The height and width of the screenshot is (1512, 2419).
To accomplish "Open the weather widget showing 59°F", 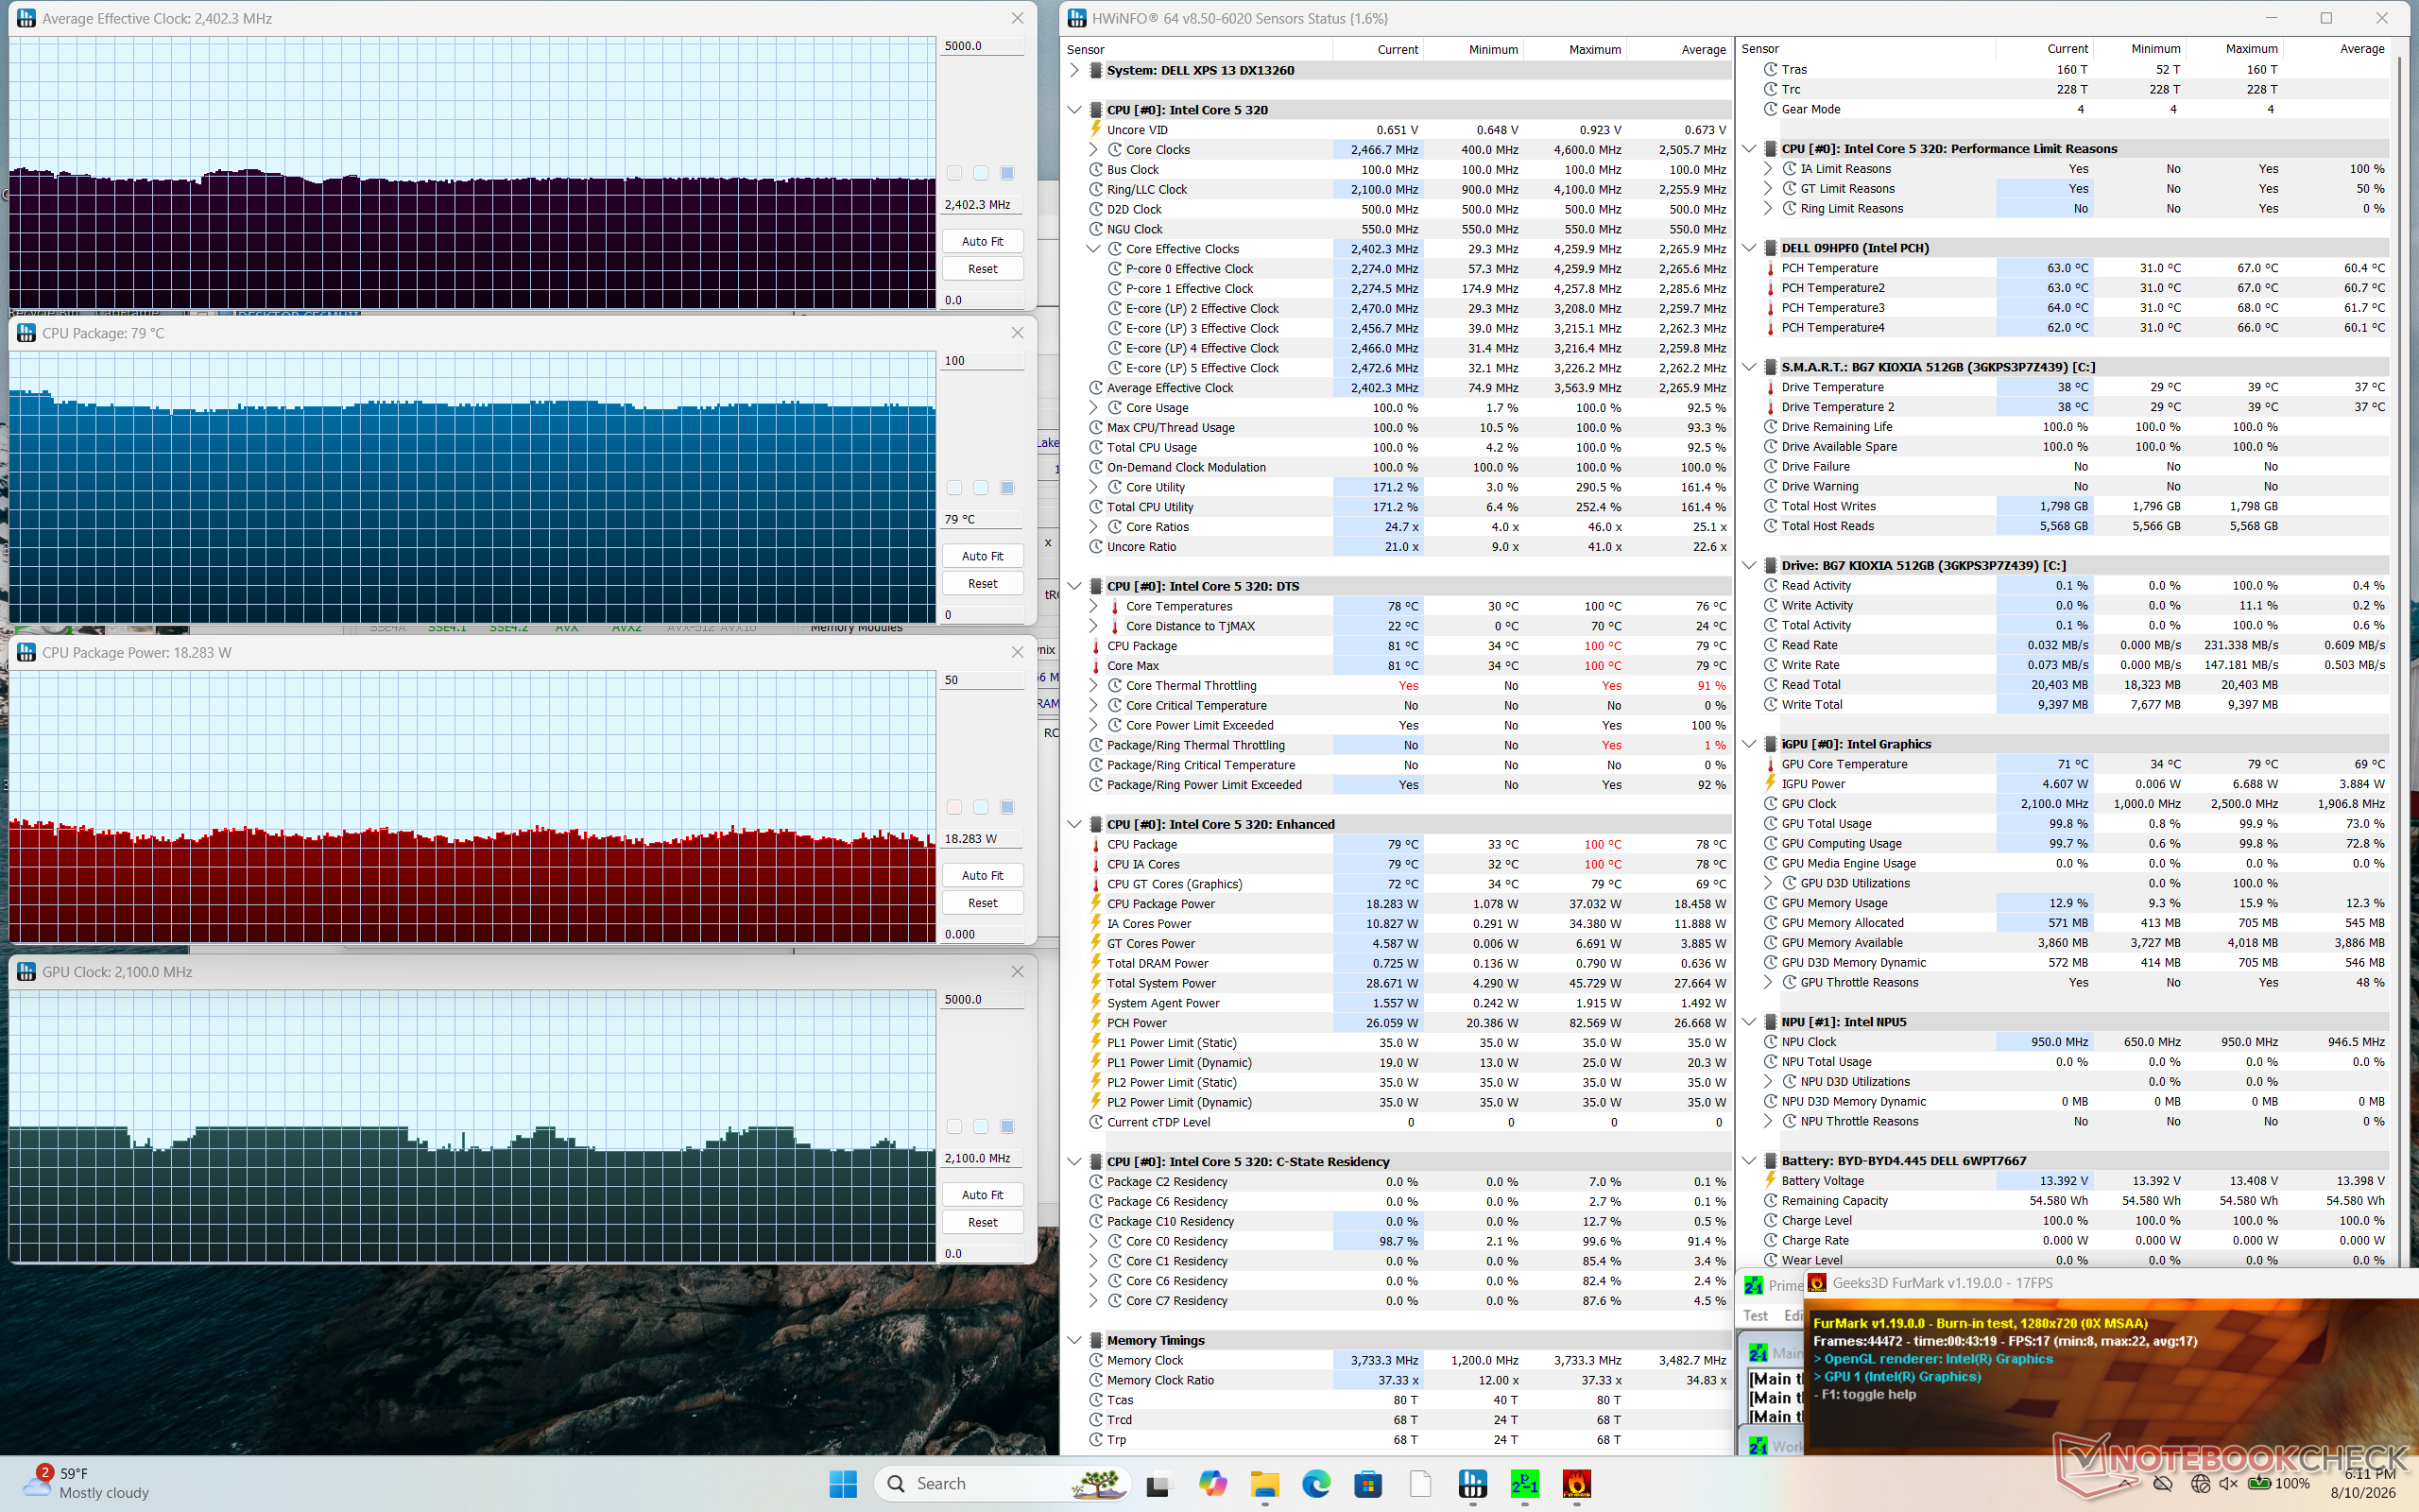I will tap(88, 1483).
